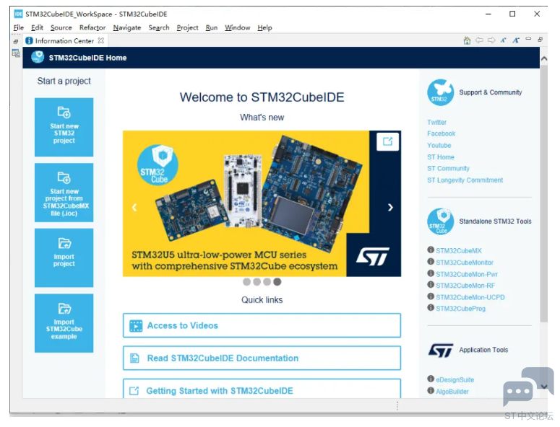Open the ST Community link

point(448,169)
